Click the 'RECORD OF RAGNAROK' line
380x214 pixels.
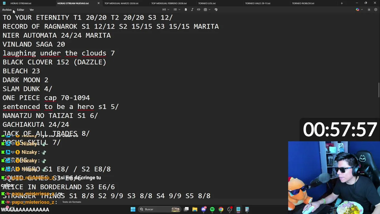point(111,26)
